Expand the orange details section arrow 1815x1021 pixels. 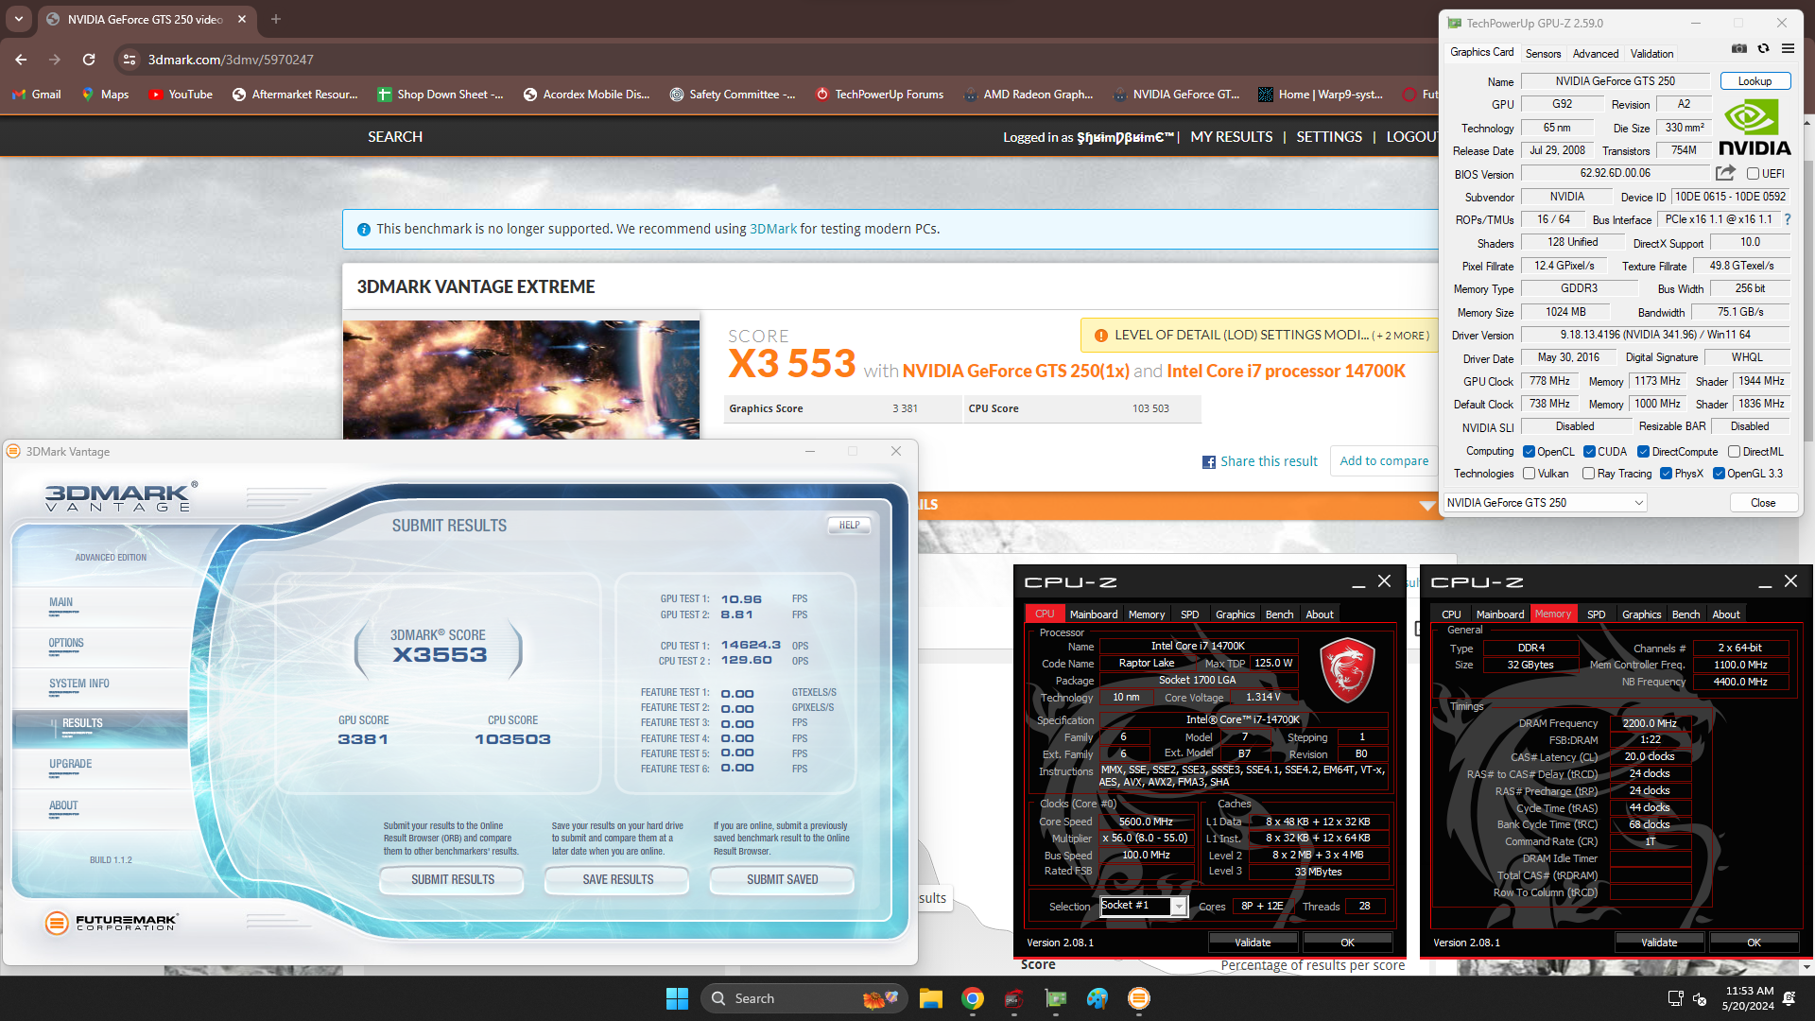coord(1426,506)
